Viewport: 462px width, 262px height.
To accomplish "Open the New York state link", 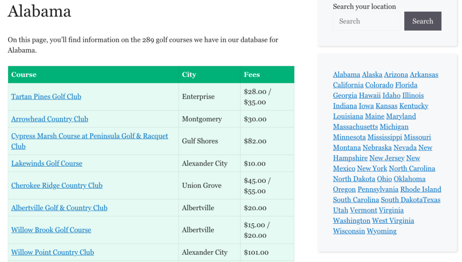I will (x=372, y=168).
